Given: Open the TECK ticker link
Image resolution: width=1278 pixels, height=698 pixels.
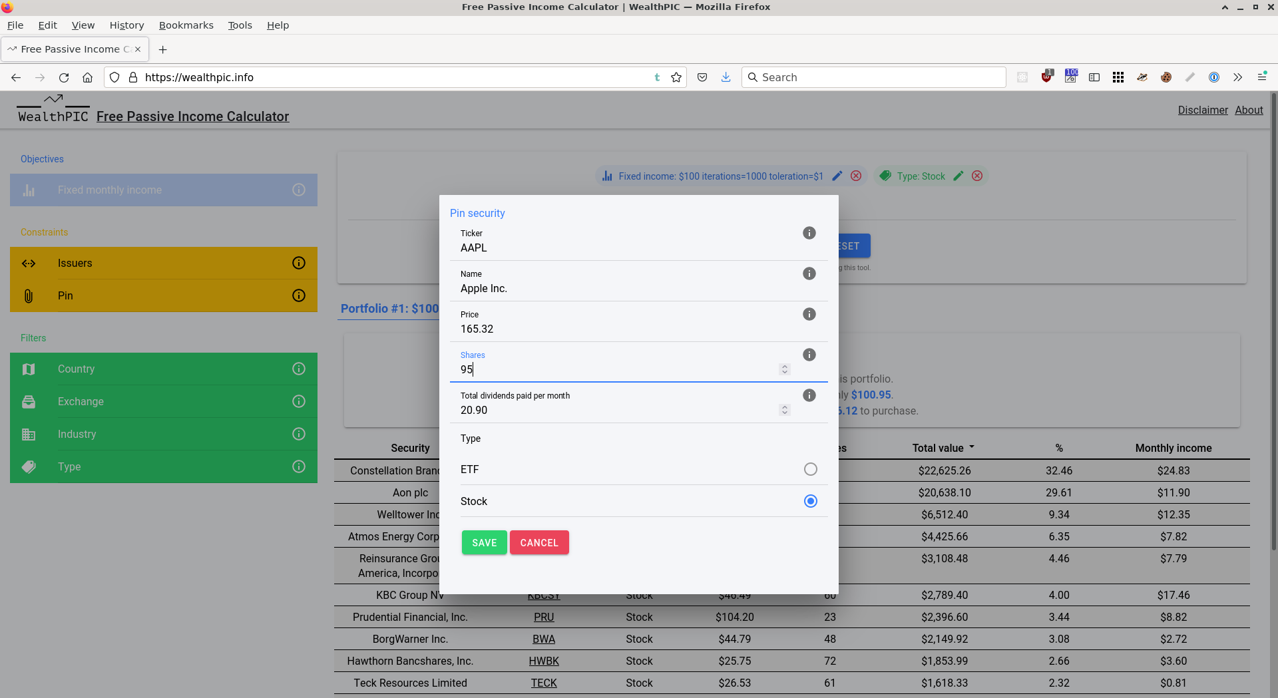Looking at the screenshot, I should pos(544,683).
